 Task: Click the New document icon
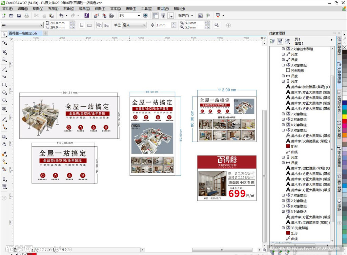coord(3,16)
